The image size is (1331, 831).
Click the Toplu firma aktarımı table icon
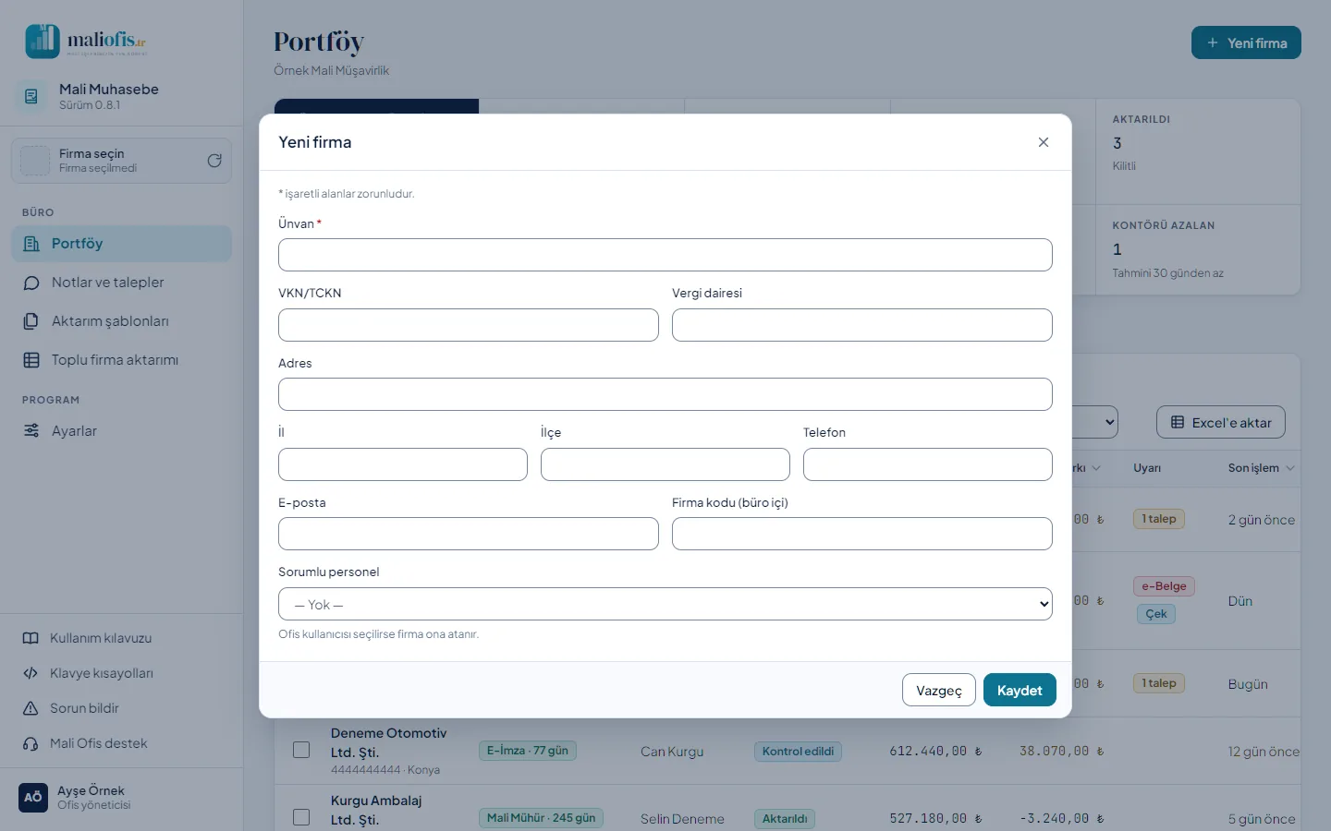tap(31, 360)
